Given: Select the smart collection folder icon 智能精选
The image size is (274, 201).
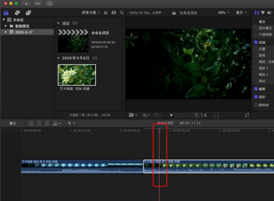Looking at the screenshot, I should click(12, 26).
